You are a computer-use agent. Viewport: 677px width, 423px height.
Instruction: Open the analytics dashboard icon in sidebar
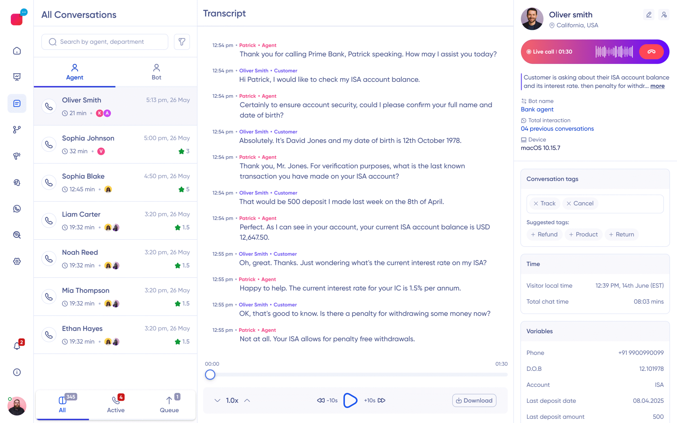(x=17, y=77)
